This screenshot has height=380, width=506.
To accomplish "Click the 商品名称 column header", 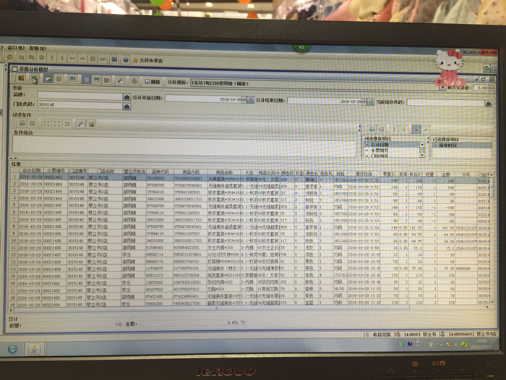I will (220, 171).
